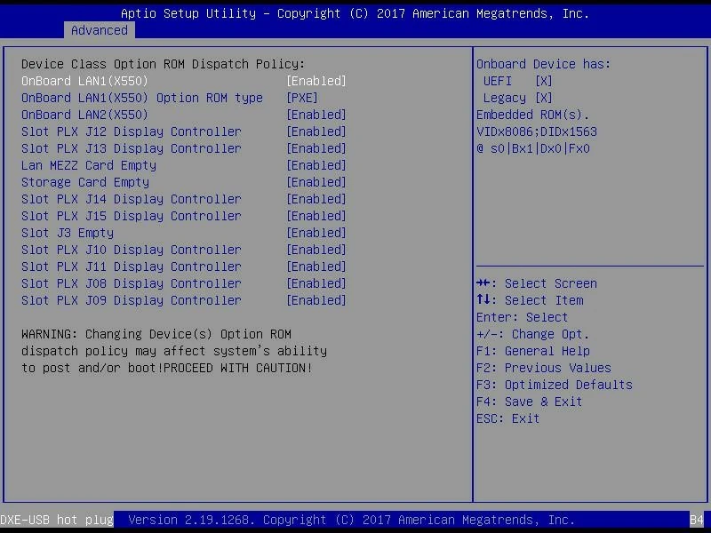This screenshot has height=533, width=711.
Task: Toggle Slot PLX J11 Enabled value
Action: [x=316, y=266]
